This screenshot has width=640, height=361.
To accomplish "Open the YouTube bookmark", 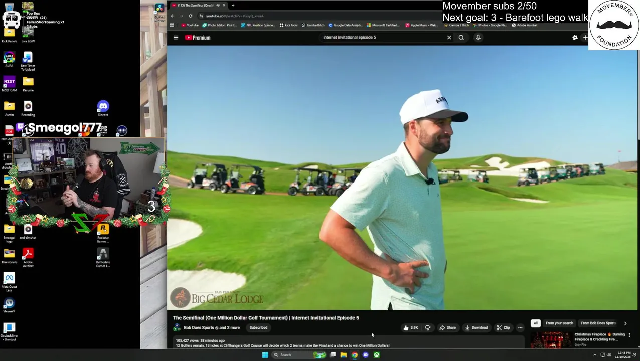I will coord(190,25).
